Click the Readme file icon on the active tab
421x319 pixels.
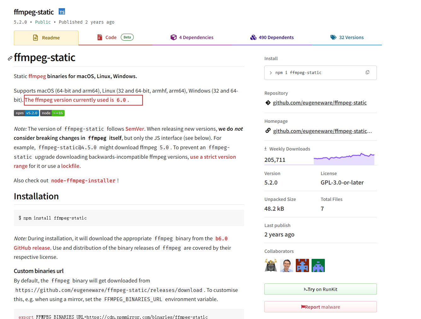(36, 37)
